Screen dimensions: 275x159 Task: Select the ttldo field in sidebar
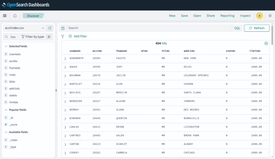[12, 82]
